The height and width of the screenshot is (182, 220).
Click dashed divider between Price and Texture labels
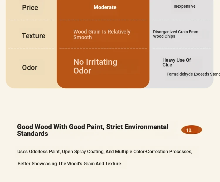(x=31, y=20)
